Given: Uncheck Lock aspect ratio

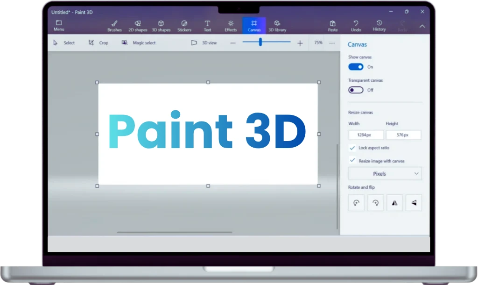Looking at the screenshot, I should pyautogui.click(x=352, y=148).
